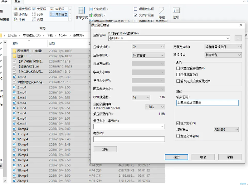Enable the 加密文件名 checkbox
Viewport: 248px width, 185px height.
tap(178, 136)
